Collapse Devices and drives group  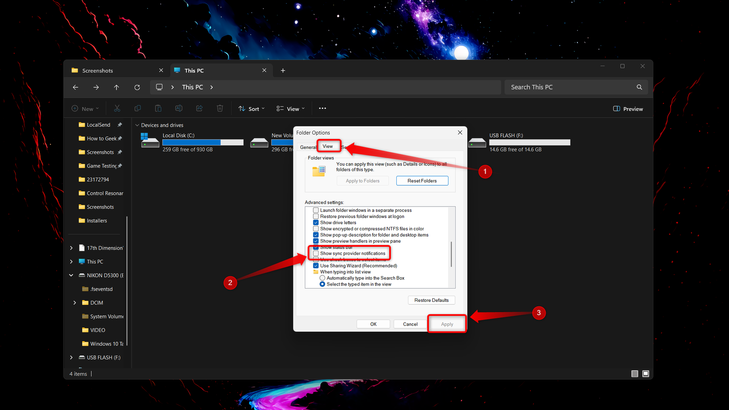(137, 125)
